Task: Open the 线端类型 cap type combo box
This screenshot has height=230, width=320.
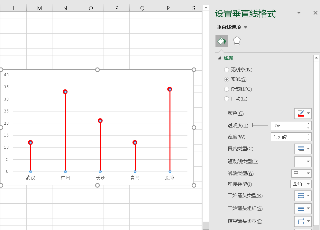Action: pos(301,173)
